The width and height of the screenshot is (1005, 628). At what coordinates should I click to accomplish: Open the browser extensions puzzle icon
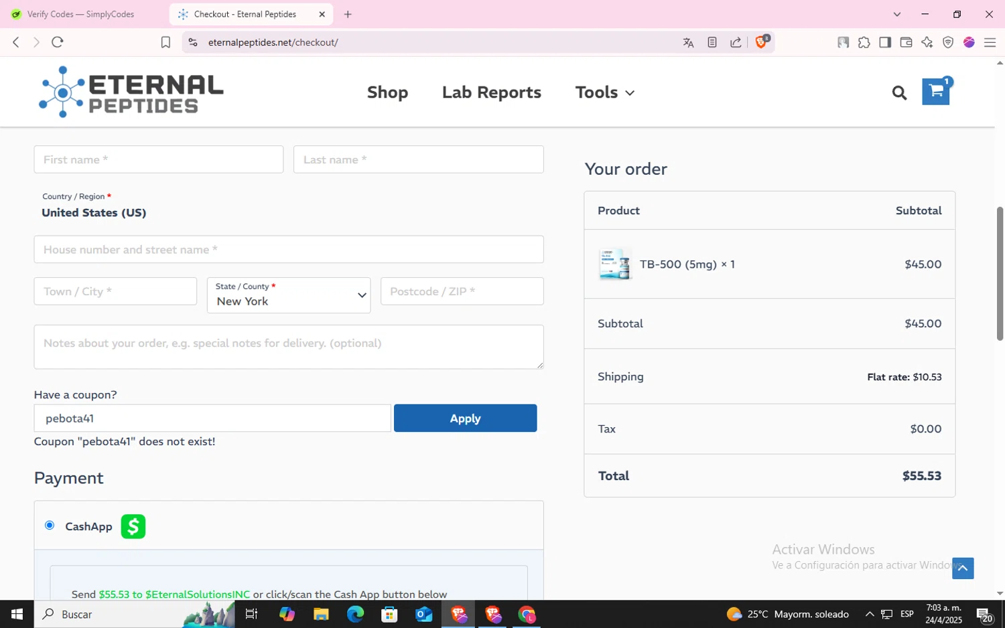pos(864,42)
